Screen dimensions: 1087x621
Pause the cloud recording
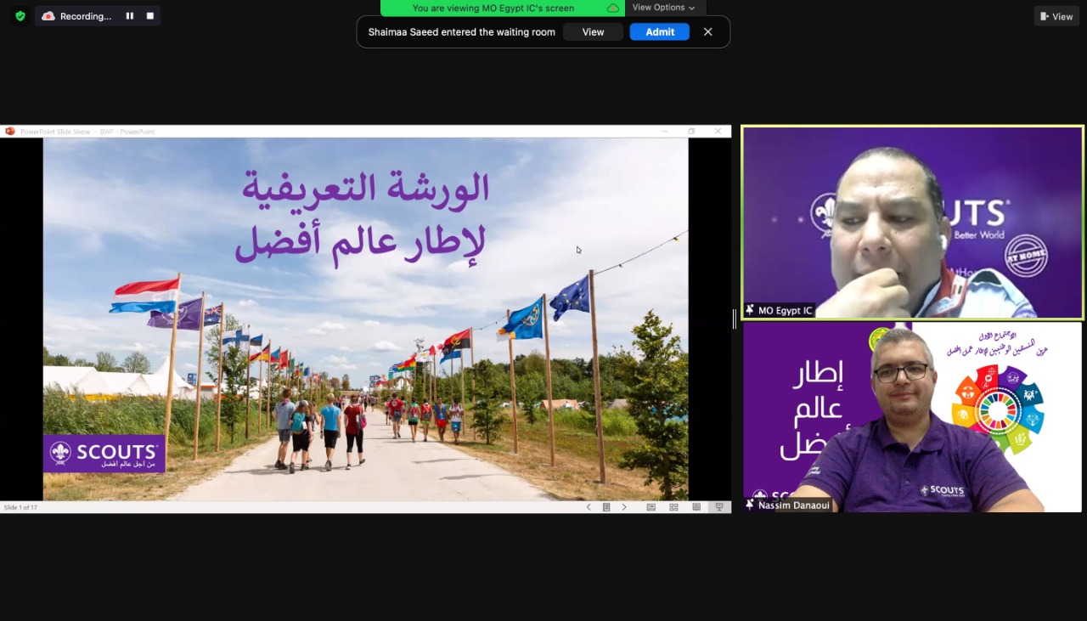pos(130,16)
